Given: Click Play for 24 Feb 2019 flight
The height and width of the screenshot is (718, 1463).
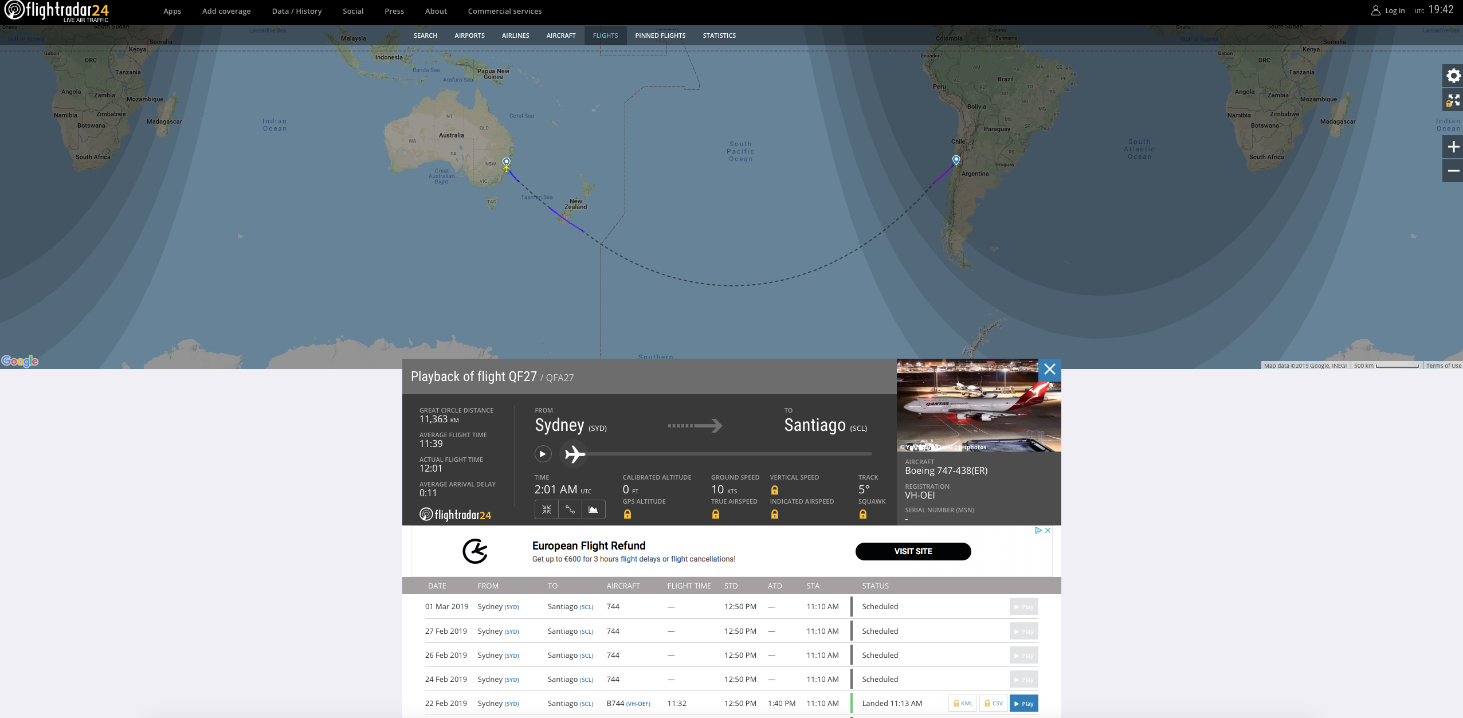Looking at the screenshot, I should (1023, 680).
